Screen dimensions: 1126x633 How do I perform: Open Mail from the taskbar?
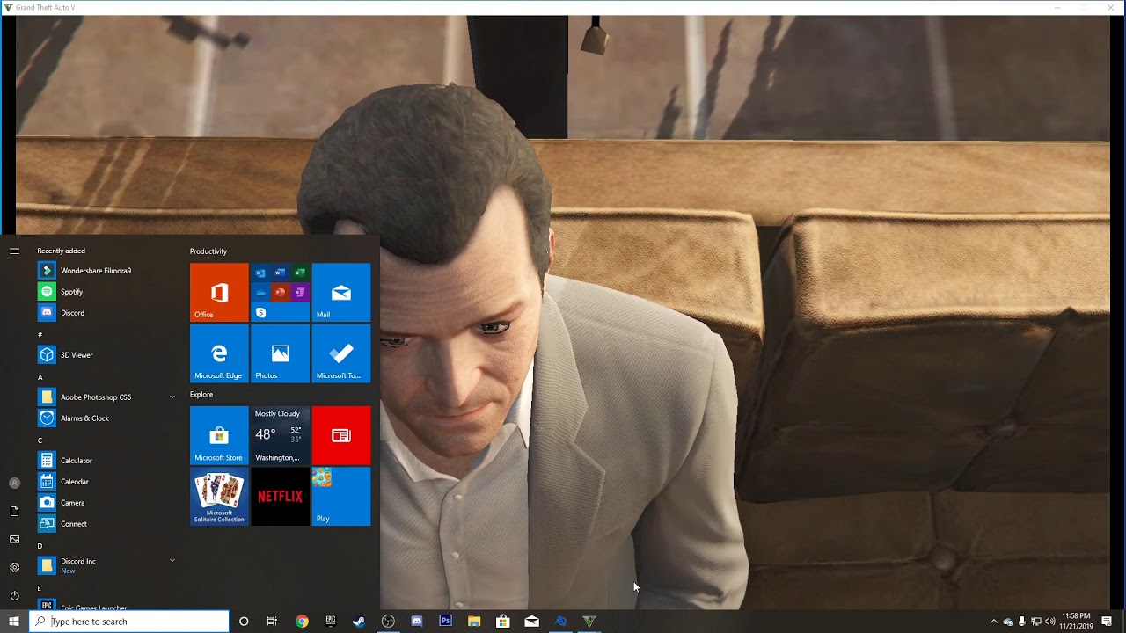(x=531, y=622)
